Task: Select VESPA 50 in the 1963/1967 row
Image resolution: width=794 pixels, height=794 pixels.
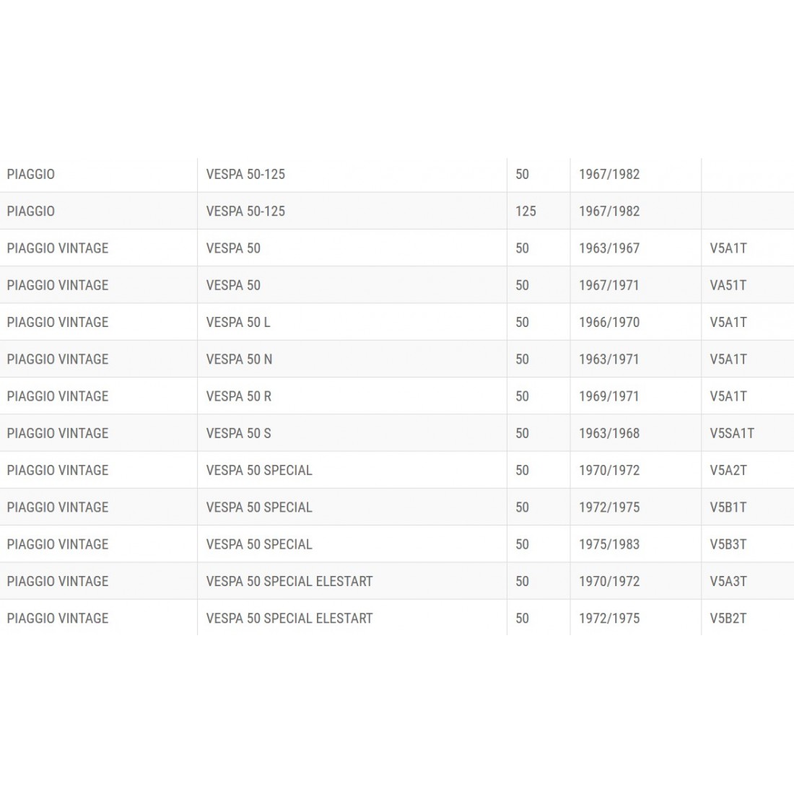Action: (x=233, y=248)
